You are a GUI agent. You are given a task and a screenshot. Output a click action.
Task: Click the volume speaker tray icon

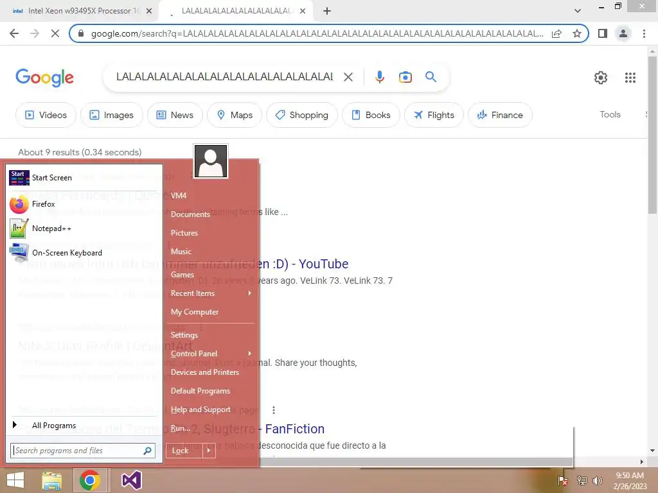coord(597,480)
